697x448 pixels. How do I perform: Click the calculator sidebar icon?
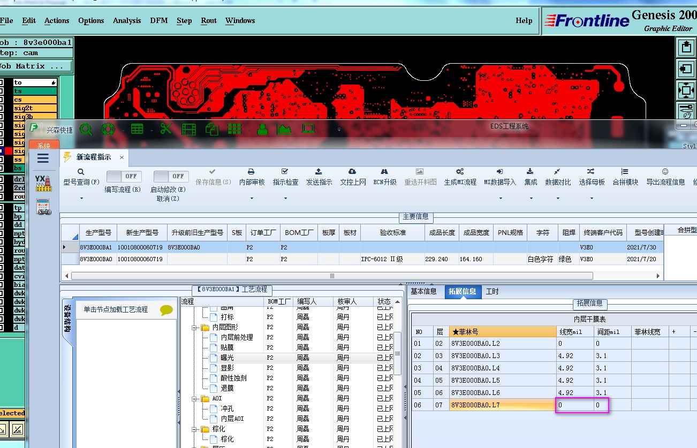click(43, 207)
